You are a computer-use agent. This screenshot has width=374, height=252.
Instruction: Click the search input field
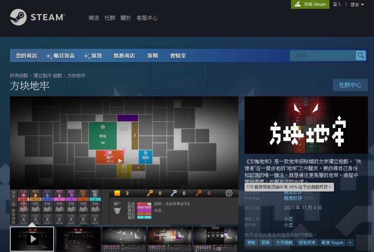click(x=323, y=56)
